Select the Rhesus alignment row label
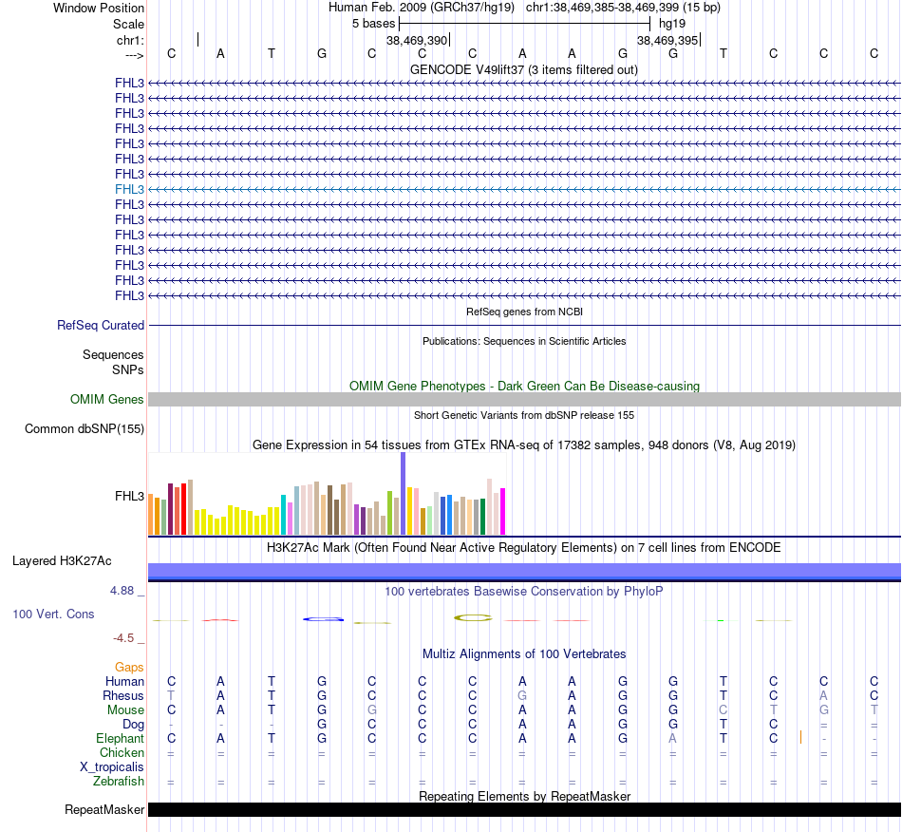902x832 pixels. pos(123,695)
